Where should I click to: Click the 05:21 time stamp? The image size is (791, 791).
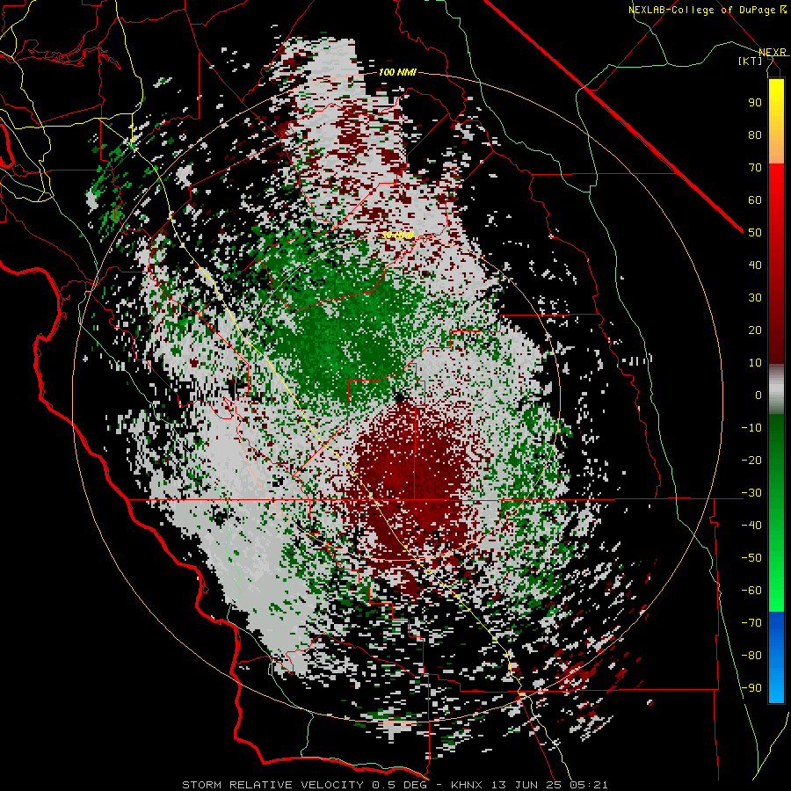click(x=587, y=785)
